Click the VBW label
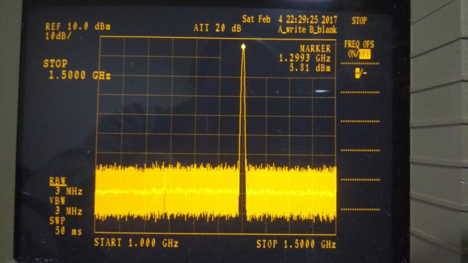Screen dimensions: 468x263 [x=57, y=201]
